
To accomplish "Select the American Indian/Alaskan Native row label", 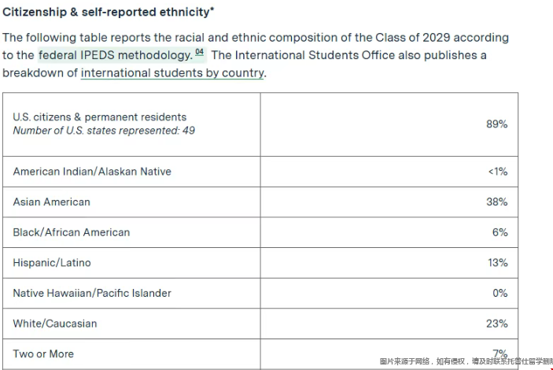I will pyautogui.click(x=92, y=172).
